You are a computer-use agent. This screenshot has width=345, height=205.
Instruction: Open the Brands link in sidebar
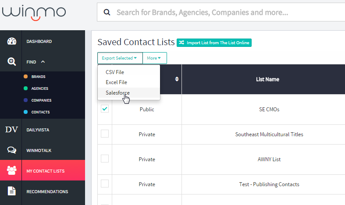(x=38, y=77)
